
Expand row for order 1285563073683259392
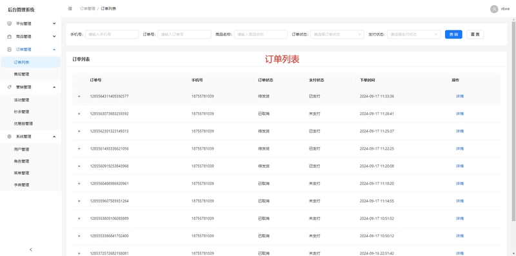[79, 114]
